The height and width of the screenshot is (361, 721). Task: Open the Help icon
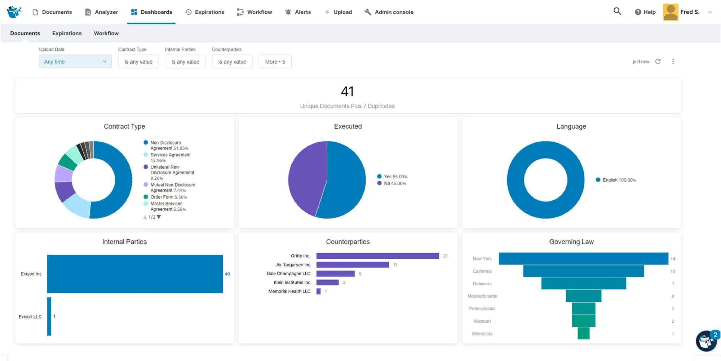pyautogui.click(x=637, y=12)
